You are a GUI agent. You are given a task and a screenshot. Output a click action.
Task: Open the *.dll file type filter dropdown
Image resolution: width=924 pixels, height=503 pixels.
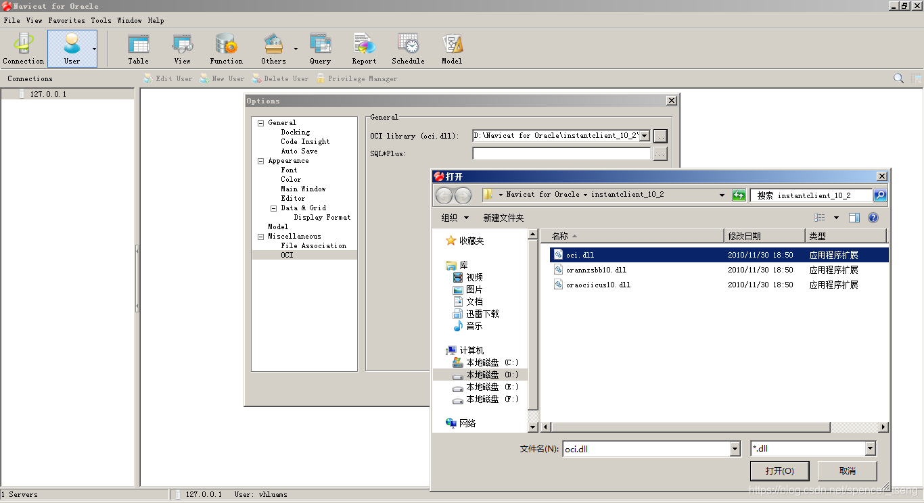point(871,449)
